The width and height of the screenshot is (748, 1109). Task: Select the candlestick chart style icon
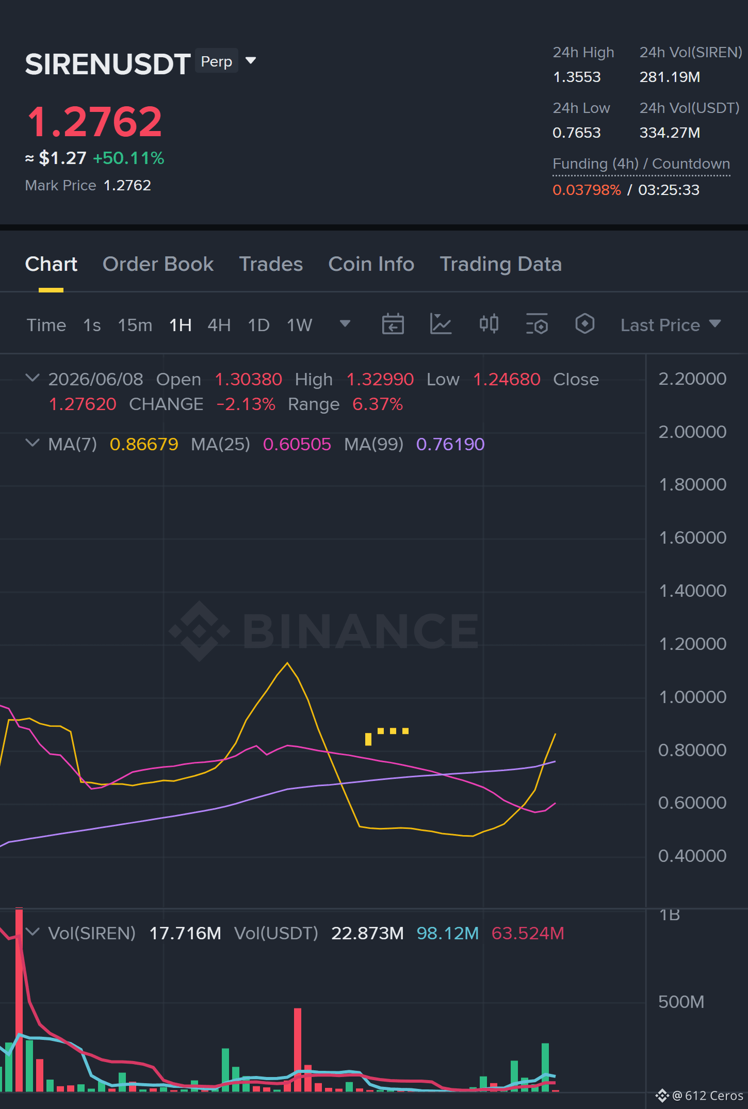[x=489, y=324]
